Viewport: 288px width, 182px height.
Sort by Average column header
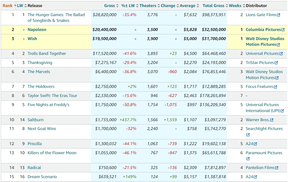(189, 6)
